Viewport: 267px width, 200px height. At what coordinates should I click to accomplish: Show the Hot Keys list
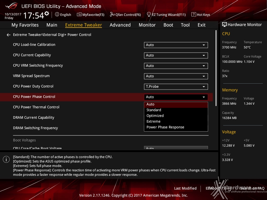[x=203, y=15]
